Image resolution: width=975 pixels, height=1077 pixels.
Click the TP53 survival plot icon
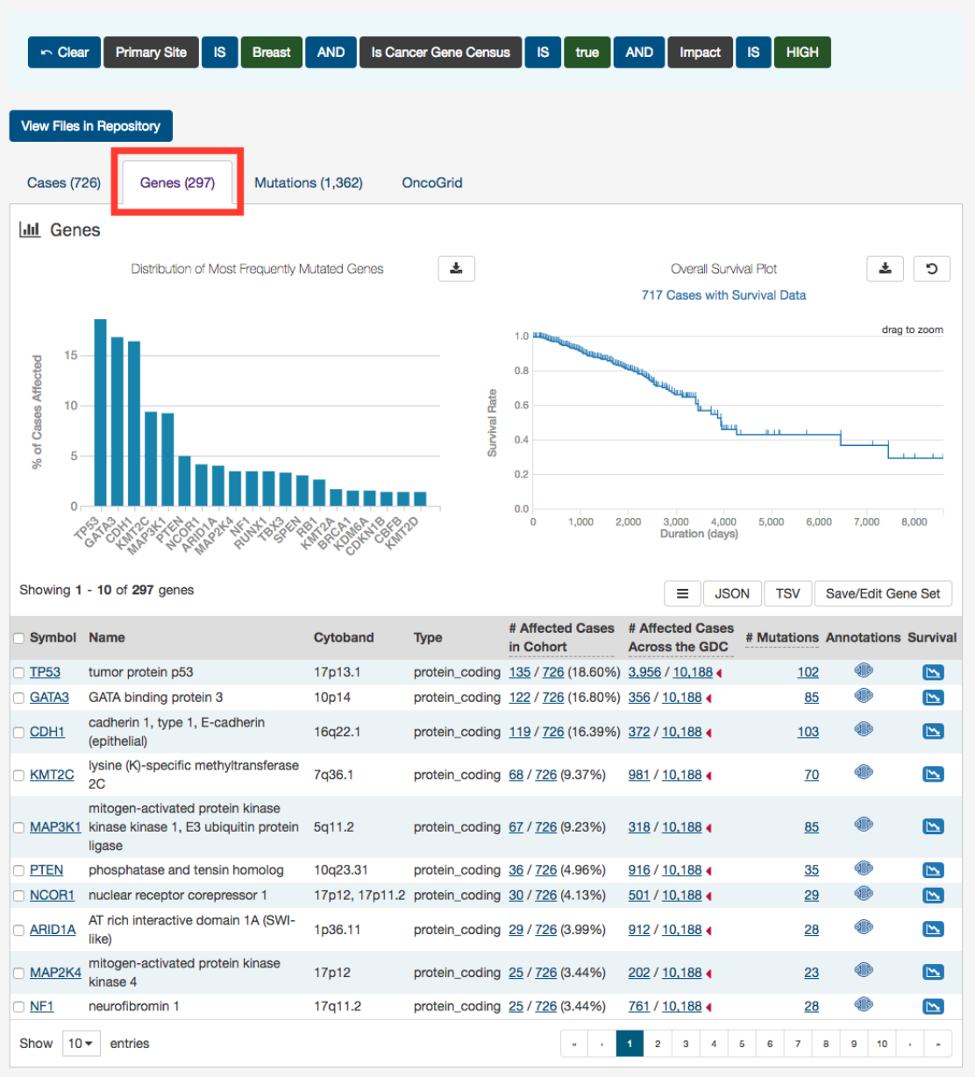point(933,672)
